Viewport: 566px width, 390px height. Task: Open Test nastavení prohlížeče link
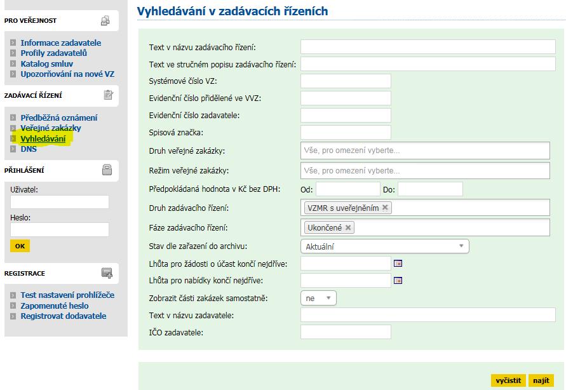tap(67, 295)
